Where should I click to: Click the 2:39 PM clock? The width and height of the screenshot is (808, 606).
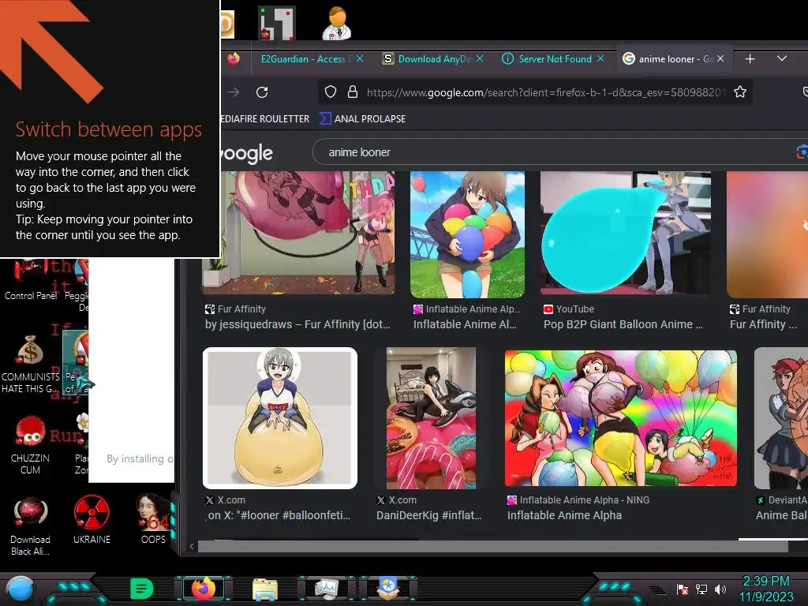[766, 582]
